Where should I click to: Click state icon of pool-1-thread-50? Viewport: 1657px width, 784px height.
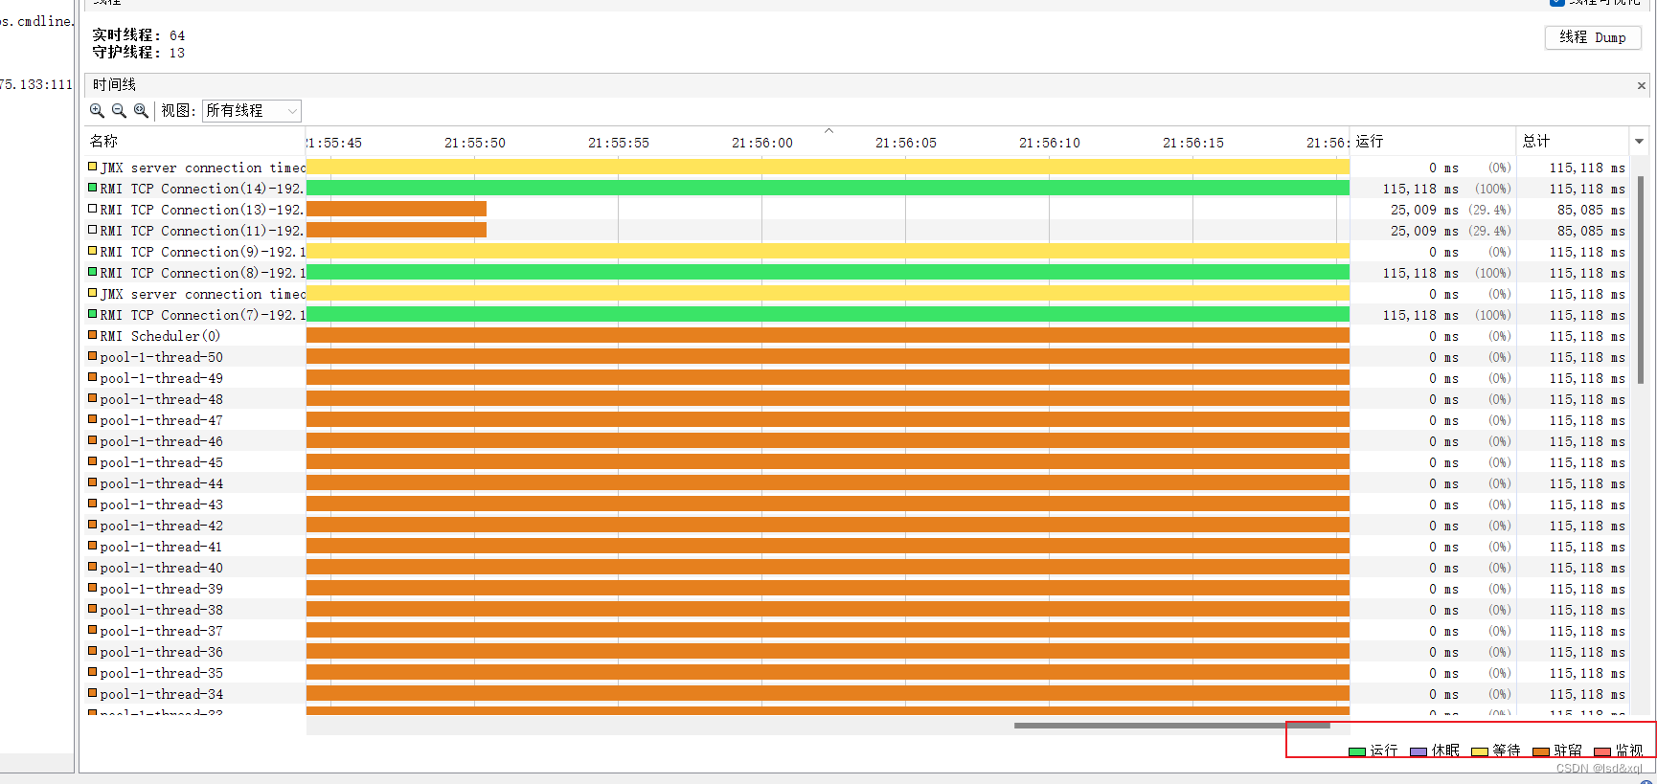pos(93,356)
